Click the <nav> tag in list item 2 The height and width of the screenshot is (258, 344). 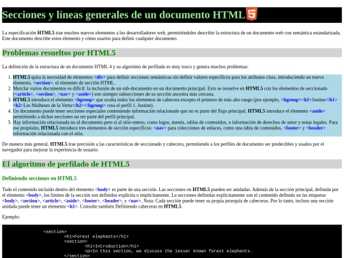tap(64, 94)
